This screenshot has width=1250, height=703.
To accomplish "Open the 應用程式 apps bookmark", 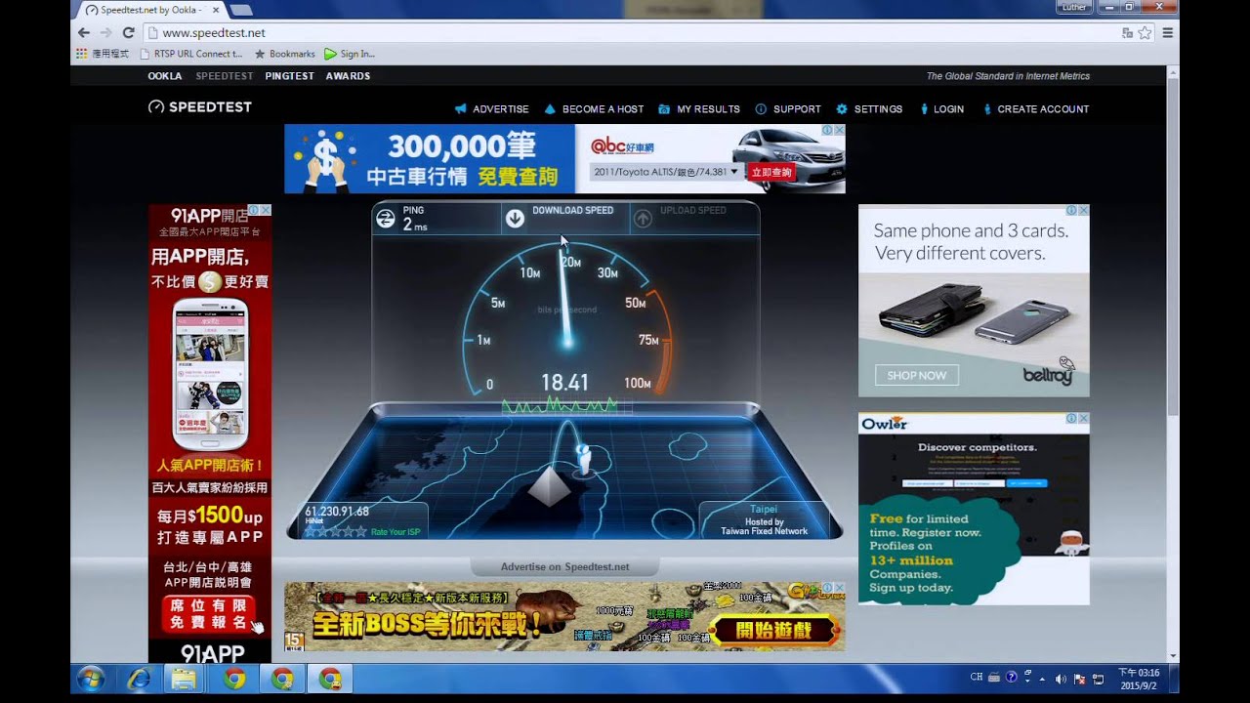I will click(103, 54).
